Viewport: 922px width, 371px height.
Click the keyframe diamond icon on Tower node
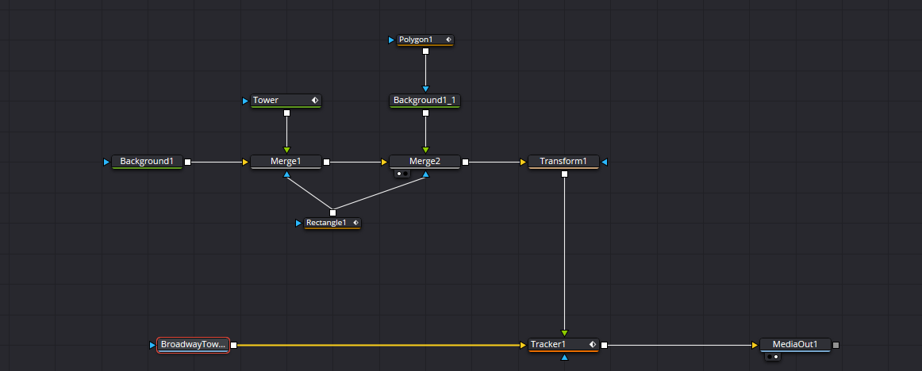coord(315,101)
